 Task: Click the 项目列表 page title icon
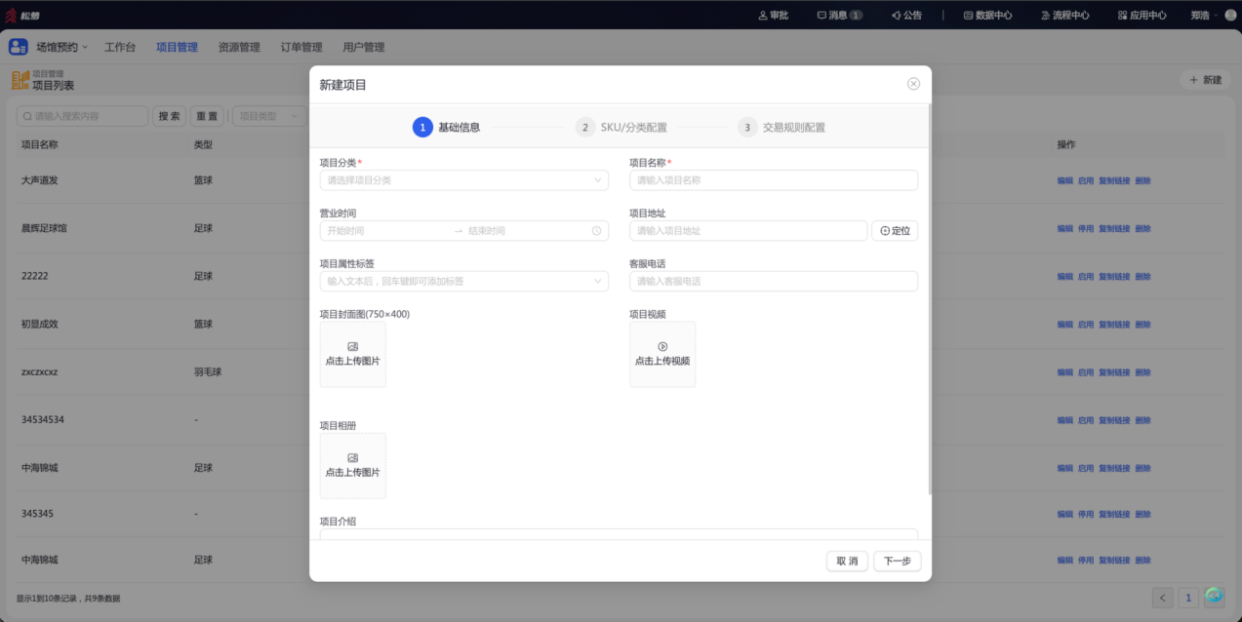point(20,80)
